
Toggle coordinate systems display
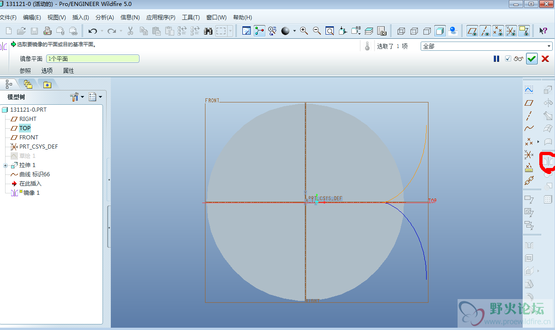[x=511, y=31]
